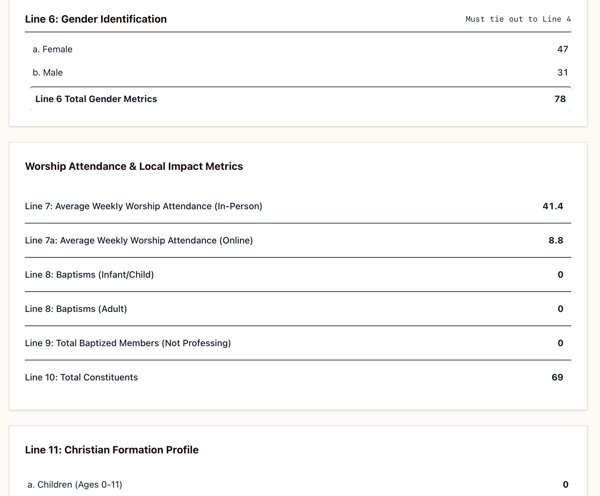
Task: Click the 'Line 6 Total Gender Metrics' label
Action: pos(96,99)
